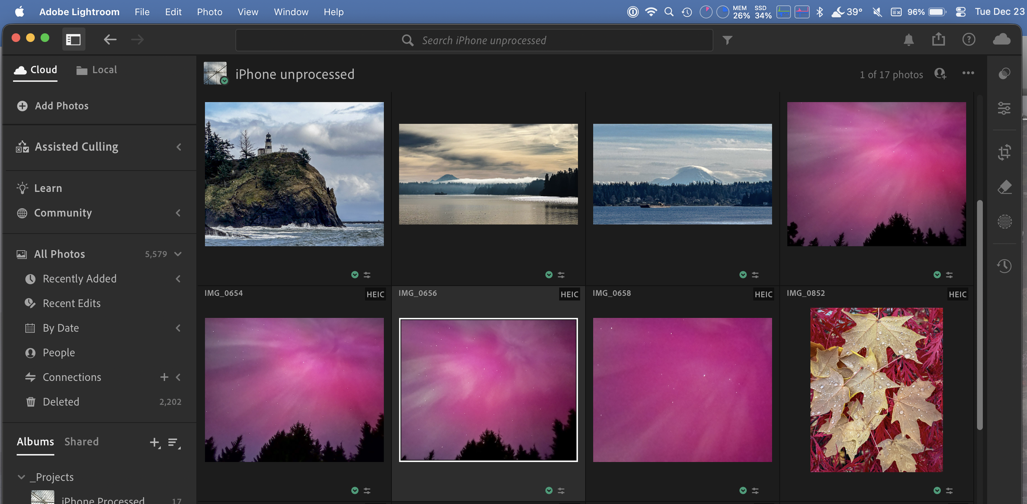Select the Crop and Rotate tool
This screenshot has width=1027, height=504.
pyautogui.click(x=1004, y=152)
